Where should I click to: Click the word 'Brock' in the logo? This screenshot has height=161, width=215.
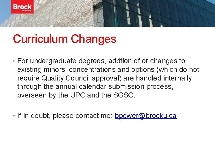pyautogui.click(x=22, y=7)
